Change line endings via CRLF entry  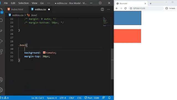point(71,98)
